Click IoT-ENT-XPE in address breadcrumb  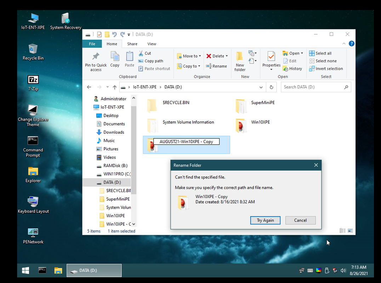click(144, 87)
